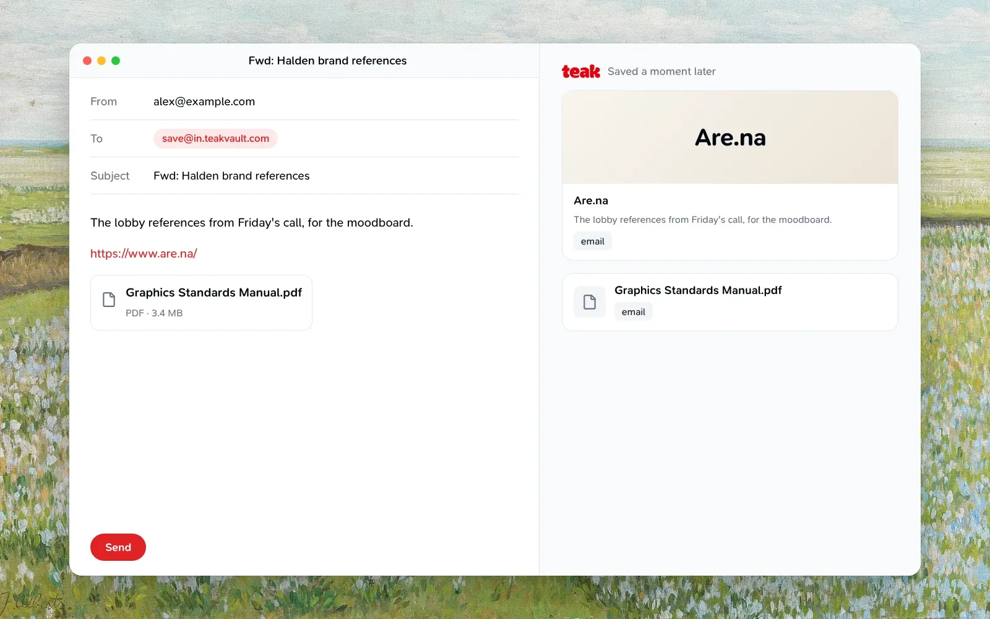Close the window with the red button

pos(87,61)
